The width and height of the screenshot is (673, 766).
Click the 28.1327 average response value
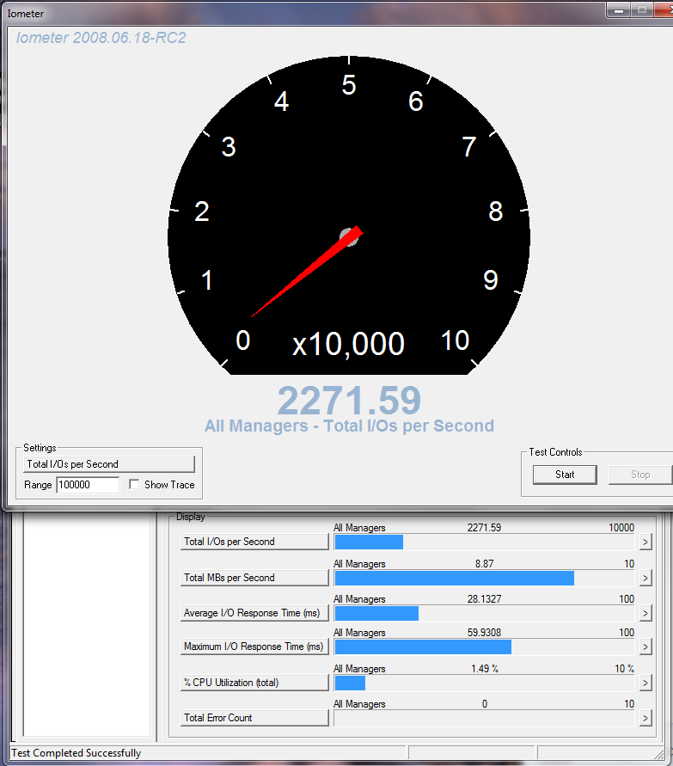[x=484, y=599]
